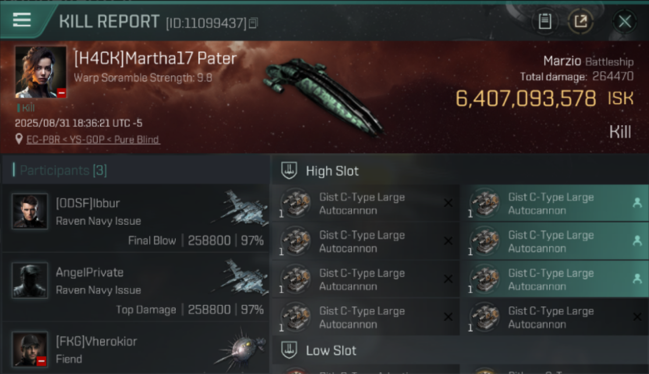649x374 pixels.
Task: Click the person icon on the top-right highlighted autocannon
Action: click(637, 202)
